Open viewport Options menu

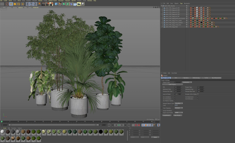coord(20,7)
